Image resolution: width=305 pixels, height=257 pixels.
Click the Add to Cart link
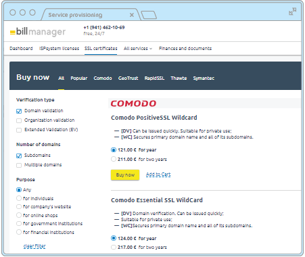coord(158,174)
